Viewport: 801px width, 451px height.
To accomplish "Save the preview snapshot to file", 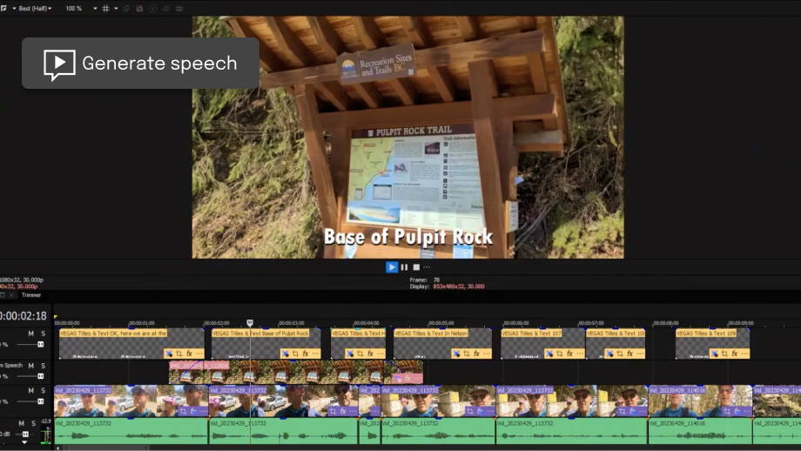I will (x=139, y=9).
